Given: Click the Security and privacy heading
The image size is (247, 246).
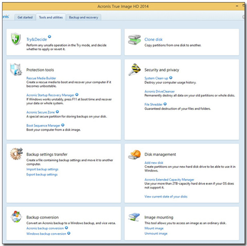Looking at the screenshot, I should 162,70.
